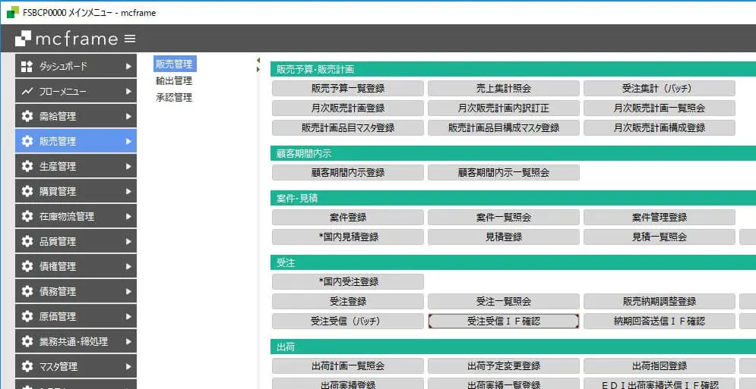Open 見積登録
The height and width of the screenshot is (389, 756).
point(503,237)
